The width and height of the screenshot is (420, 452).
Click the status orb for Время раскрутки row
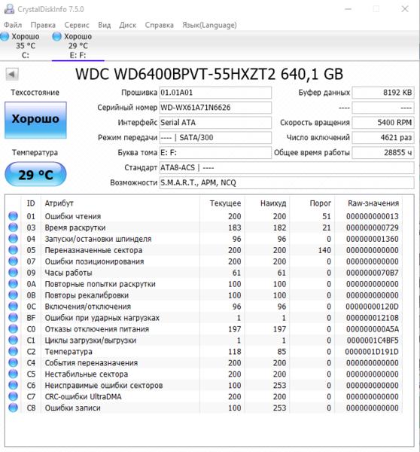coord(14,228)
